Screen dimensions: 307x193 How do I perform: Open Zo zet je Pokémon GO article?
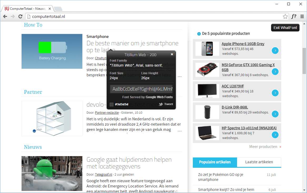point(221,177)
